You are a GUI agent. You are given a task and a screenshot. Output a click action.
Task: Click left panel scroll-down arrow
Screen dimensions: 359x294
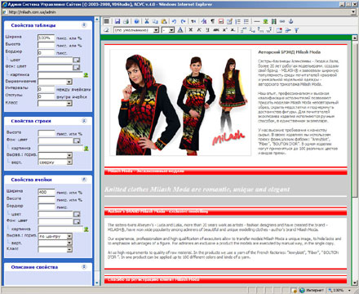[97, 283]
